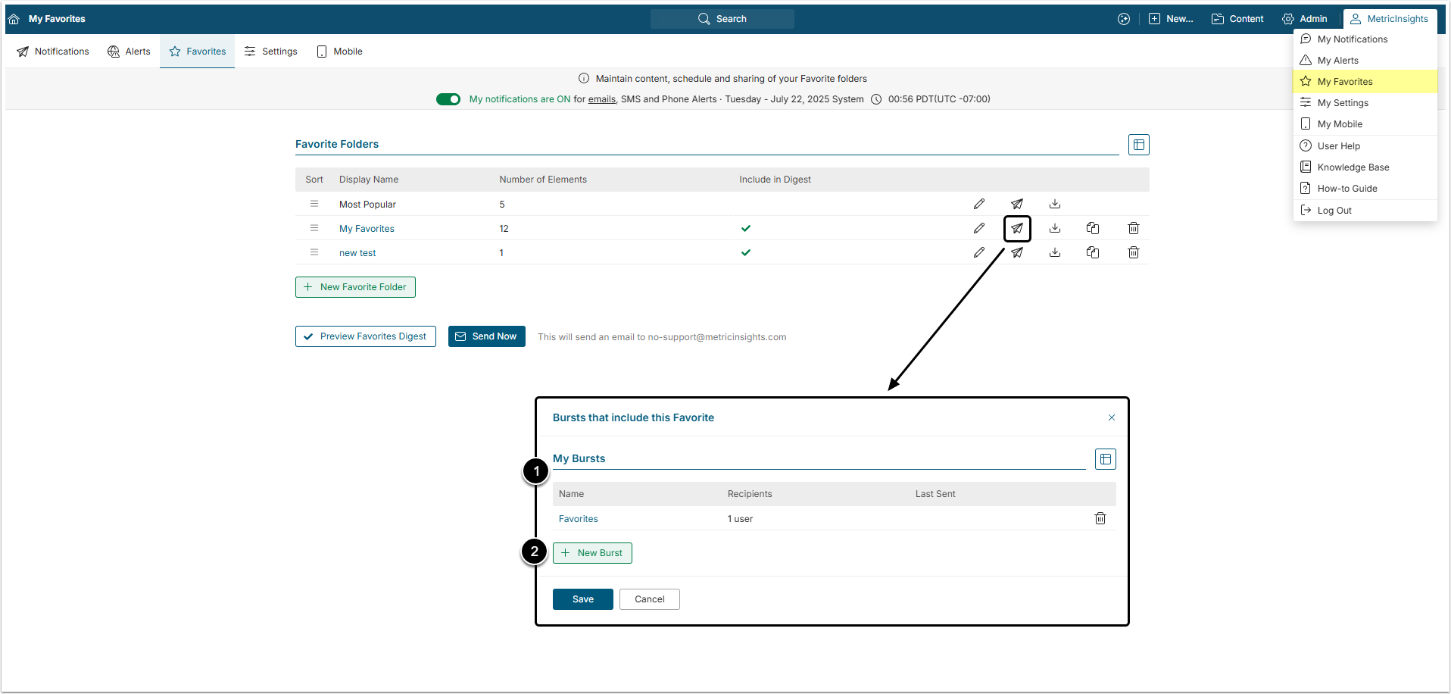
Task: Open the My Favorites folder link
Action: (367, 229)
